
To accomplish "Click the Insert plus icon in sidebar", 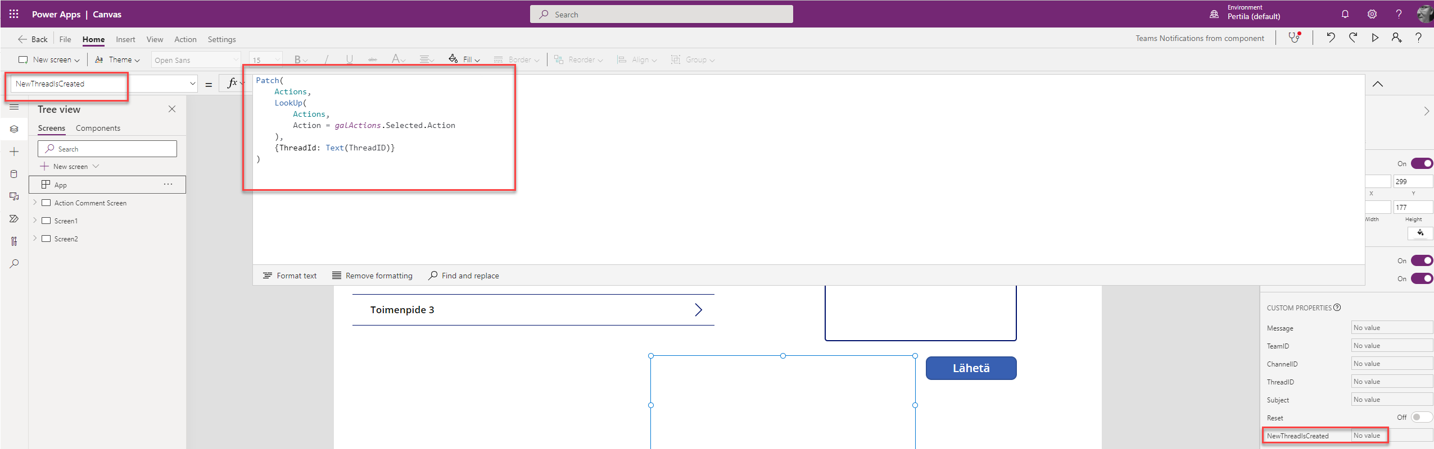I will (x=14, y=152).
